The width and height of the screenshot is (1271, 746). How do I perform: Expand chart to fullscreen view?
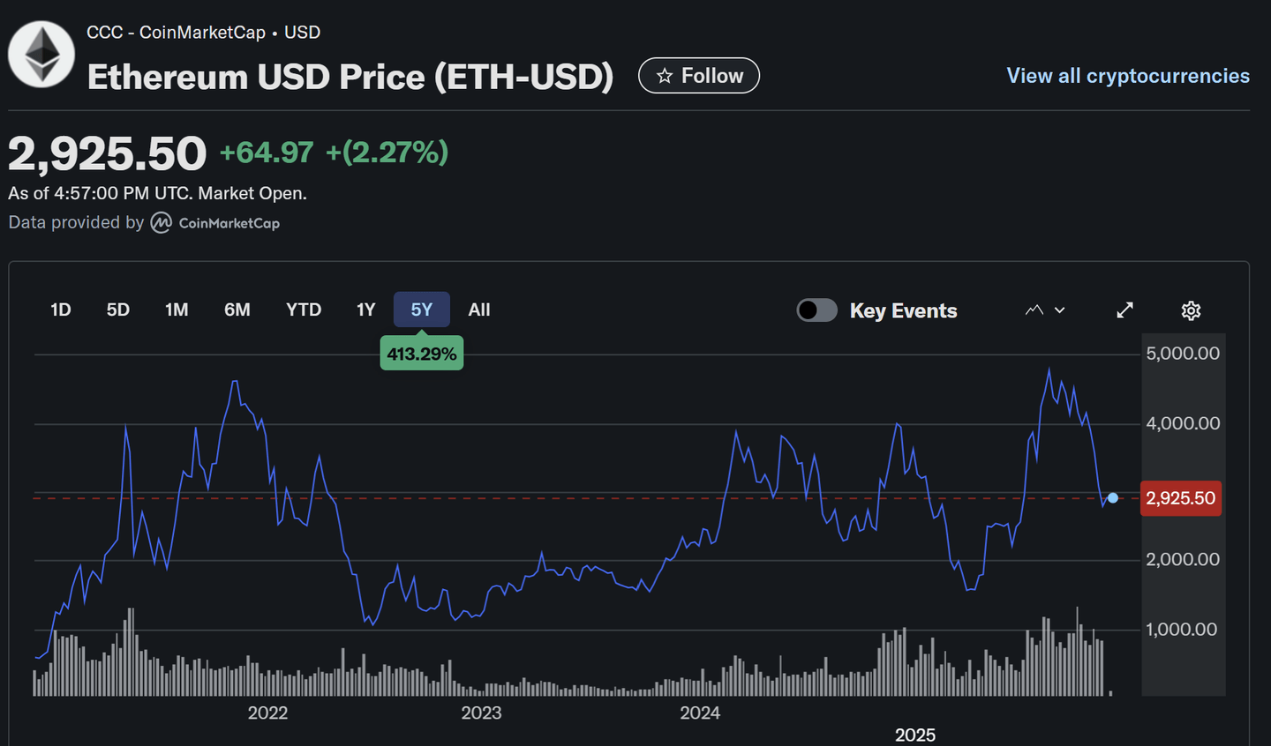(x=1124, y=310)
